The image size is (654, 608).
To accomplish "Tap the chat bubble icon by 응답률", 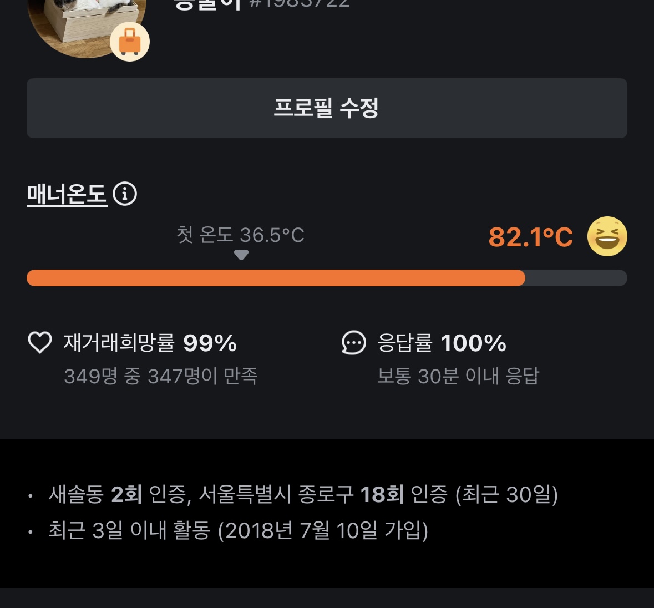I will [x=353, y=343].
